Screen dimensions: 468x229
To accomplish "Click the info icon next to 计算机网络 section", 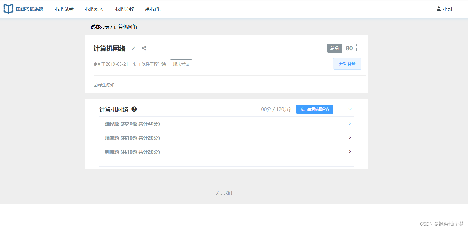I will [x=134, y=109].
